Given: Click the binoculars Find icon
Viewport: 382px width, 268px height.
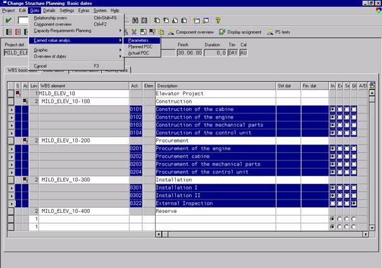Looking at the screenshot, I should point(135,20).
